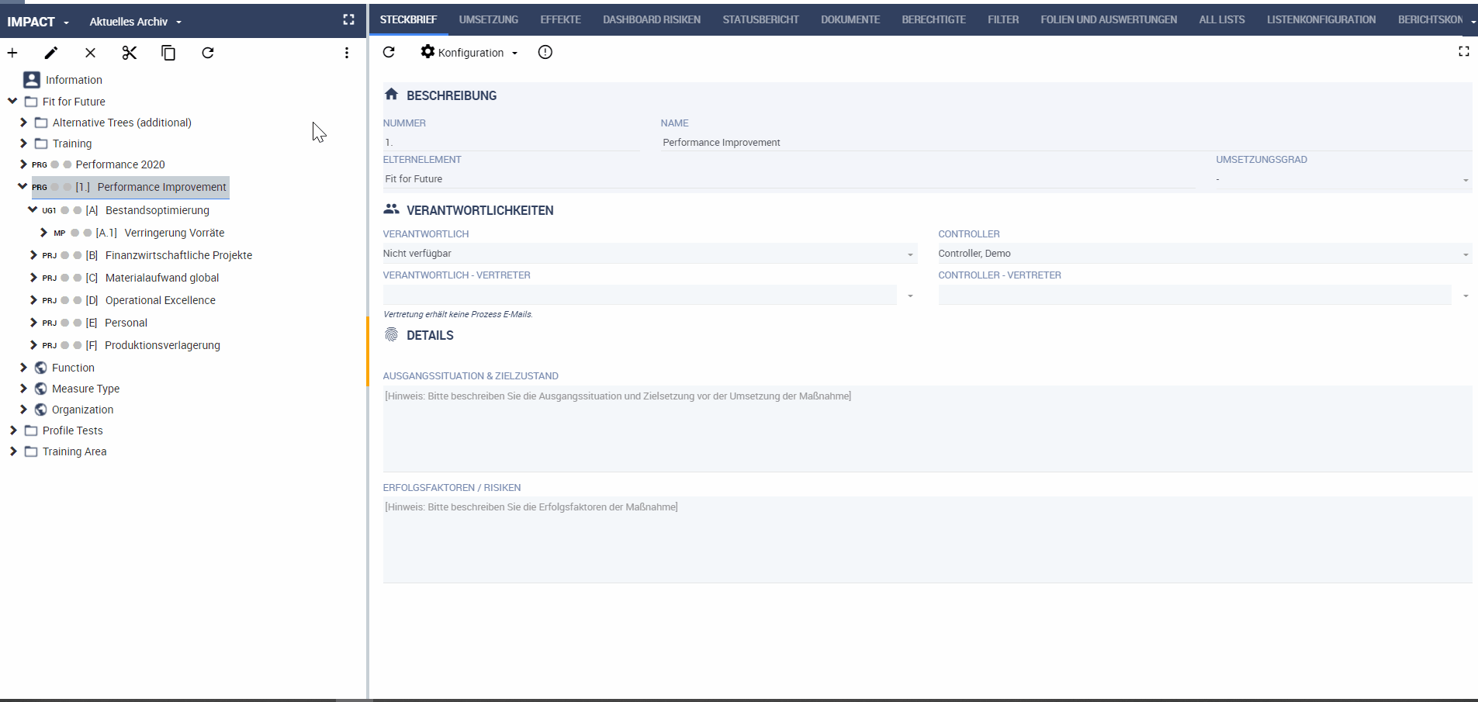Expand the form to fullscreen
The height and width of the screenshot is (702, 1478).
(x=1464, y=52)
